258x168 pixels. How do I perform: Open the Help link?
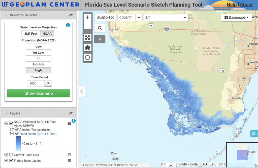232,5
